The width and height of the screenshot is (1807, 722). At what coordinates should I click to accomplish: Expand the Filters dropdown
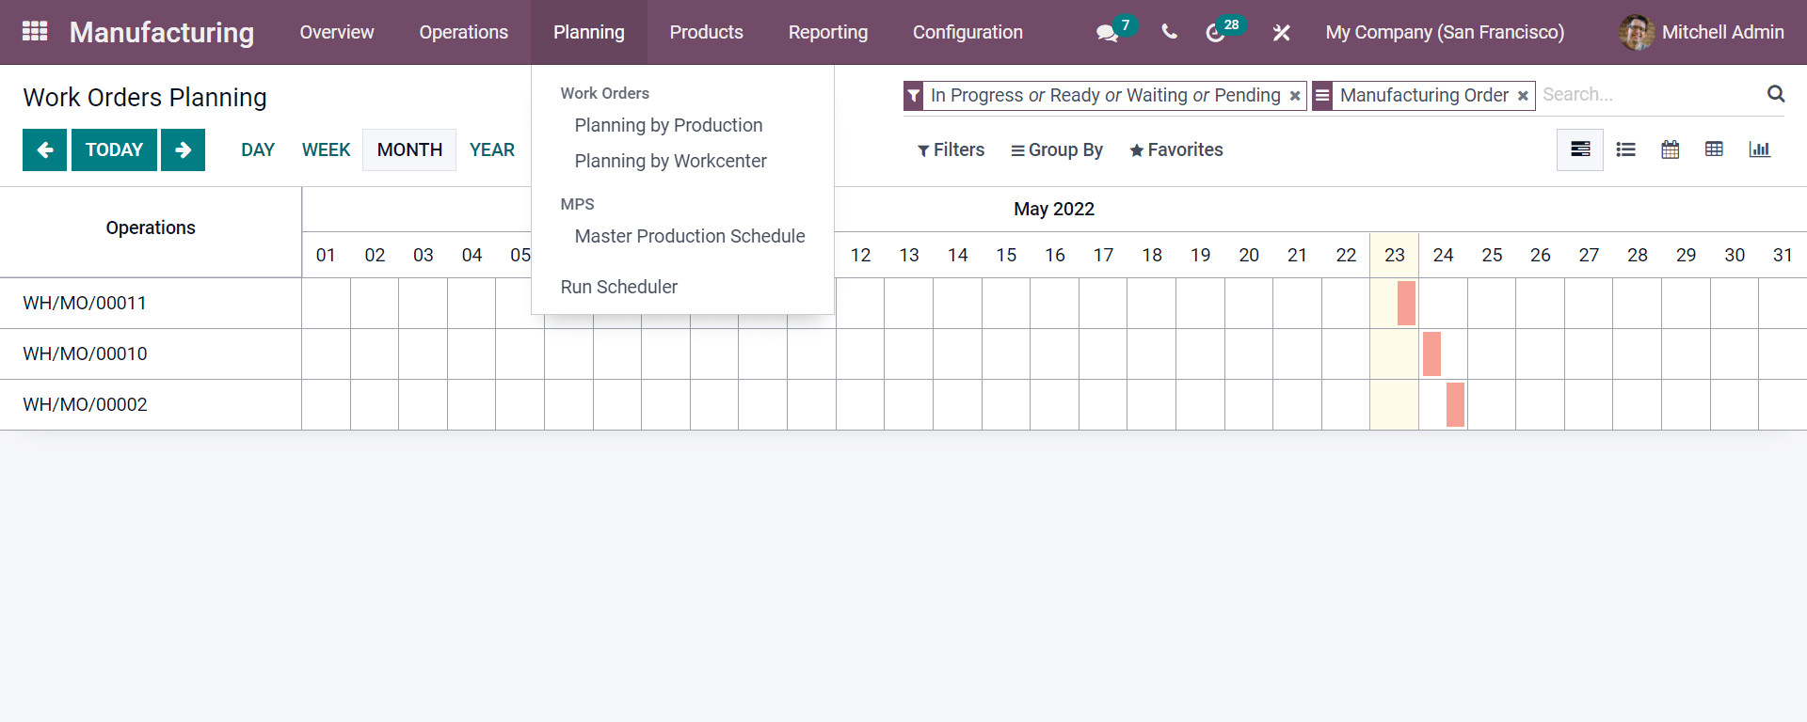[951, 150]
